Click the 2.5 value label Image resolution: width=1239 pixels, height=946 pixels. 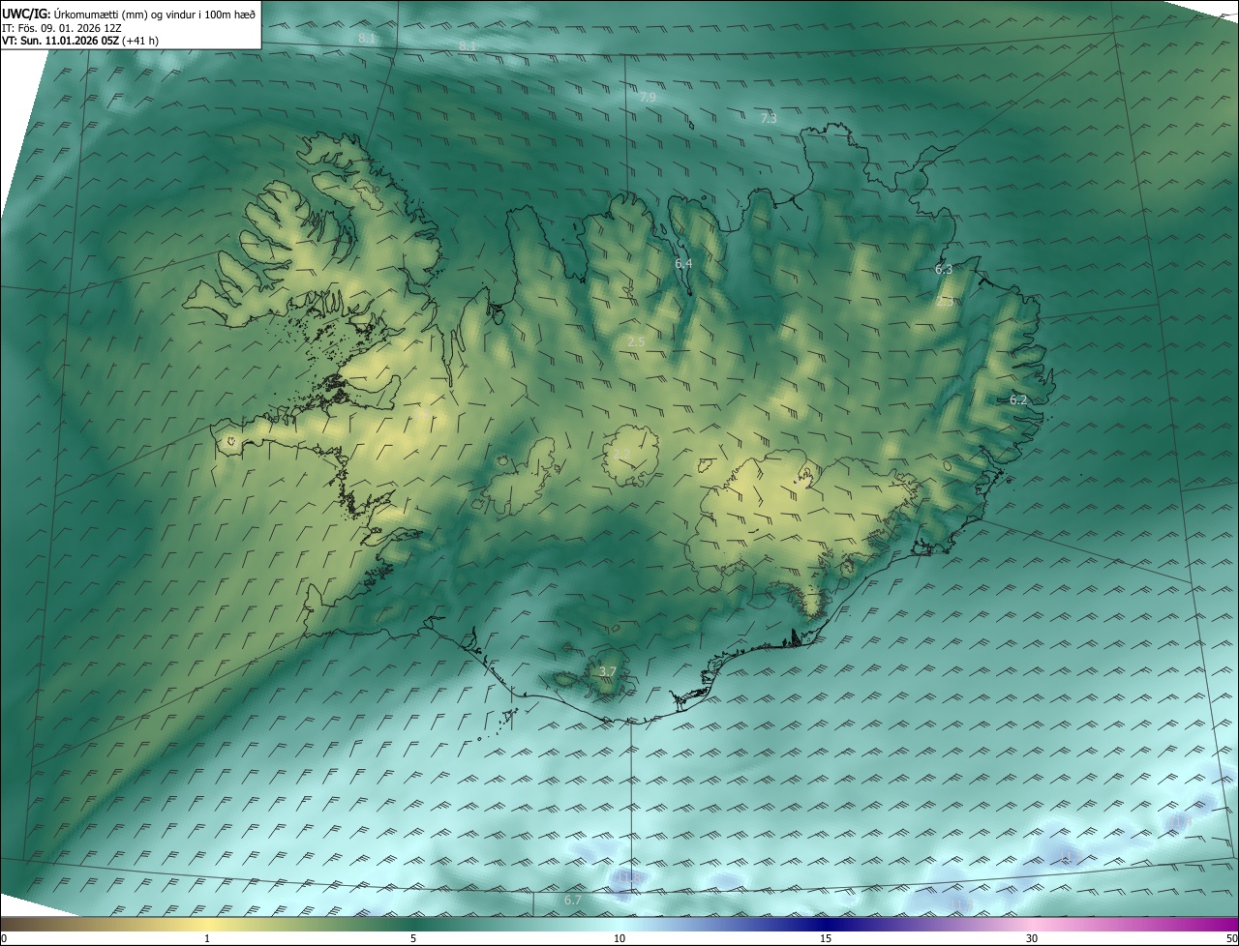click(636, 341)
